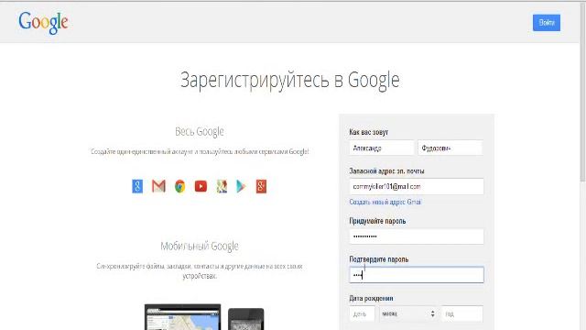Click the Как вас зовут label
586x330 pixels.
pos(368,132)
